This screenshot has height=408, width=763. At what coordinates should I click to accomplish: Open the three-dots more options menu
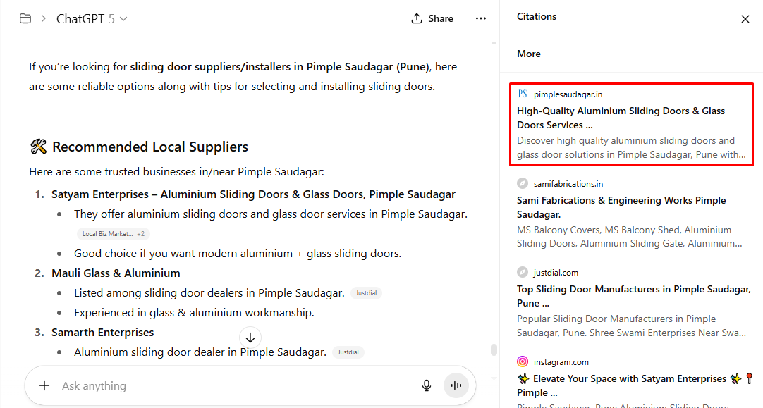point(481,19)
